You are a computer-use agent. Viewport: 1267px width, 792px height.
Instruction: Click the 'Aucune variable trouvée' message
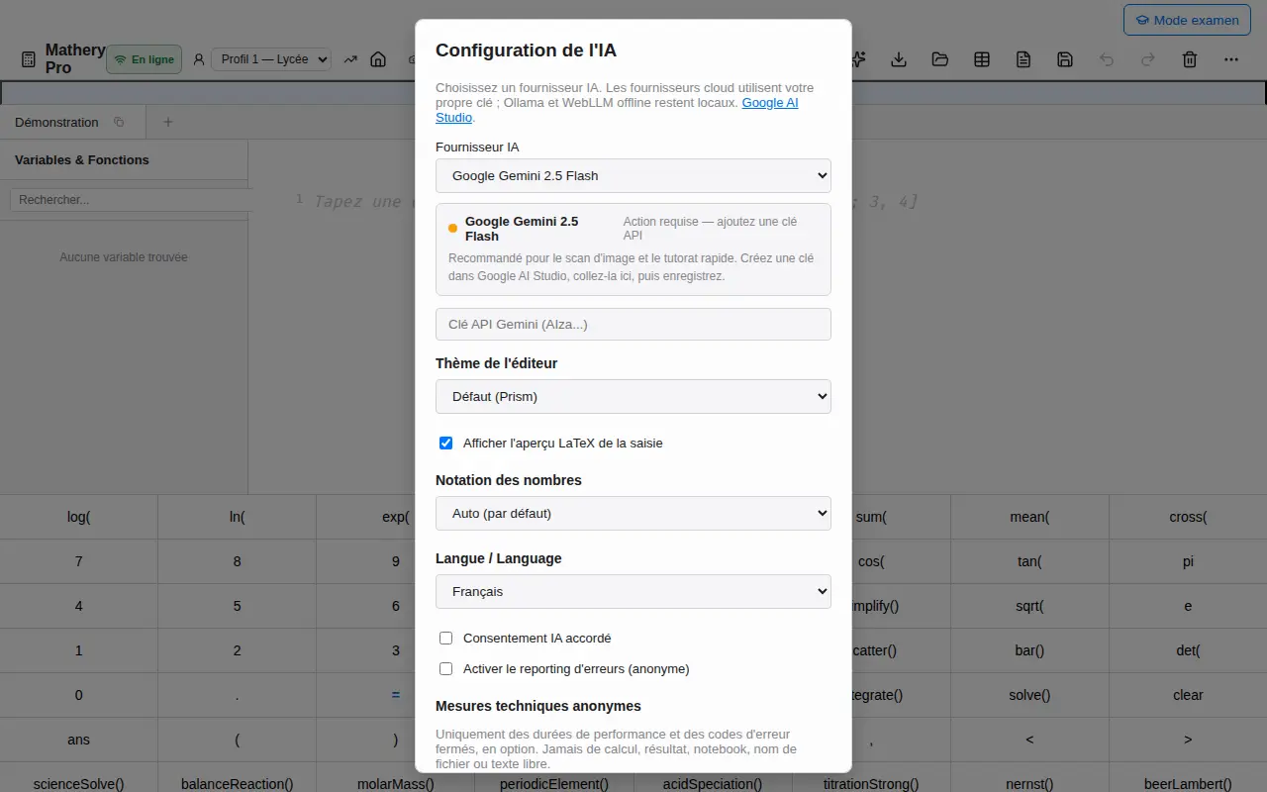tap(124, 257)
